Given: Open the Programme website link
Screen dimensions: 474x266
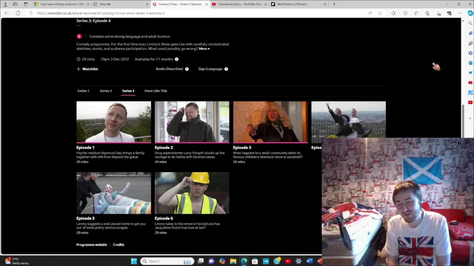Looking at the screenshot, I should [x=91, y=245].
